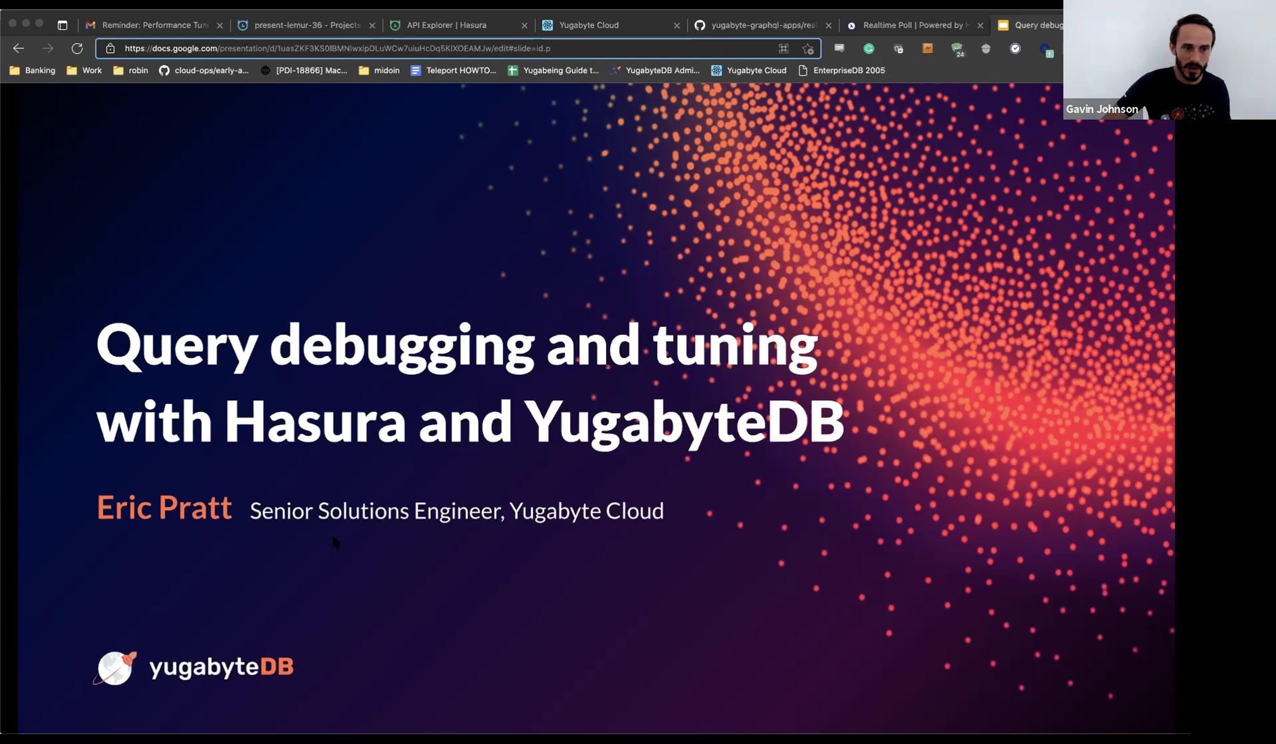
Task: Close the yugabyte-graphql-apps tab
Action: [828, 26]
